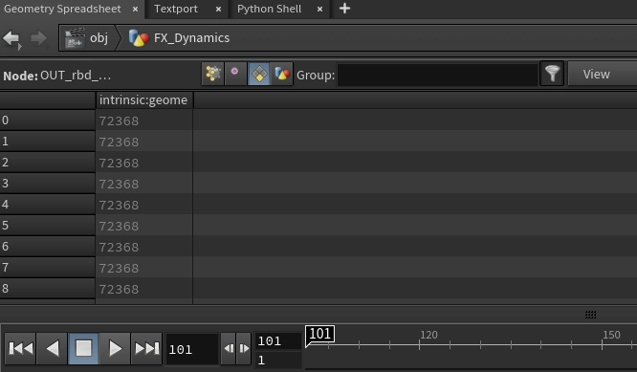
Task: Switch to the Geometry Spreadsheet tab
Action: tap(62, 9)
